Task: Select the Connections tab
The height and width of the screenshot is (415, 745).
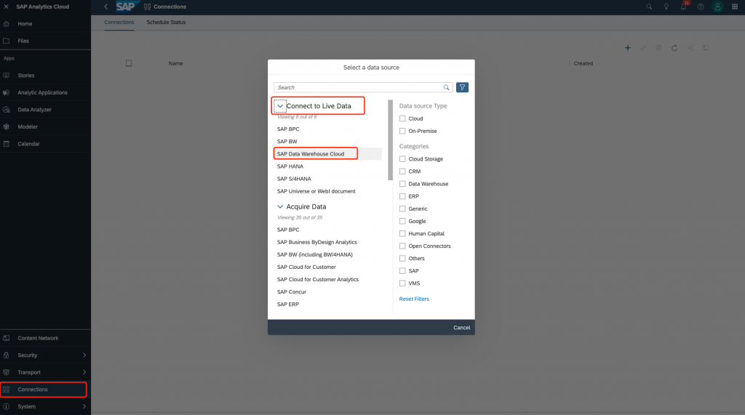Action: [x=119, y=23]
